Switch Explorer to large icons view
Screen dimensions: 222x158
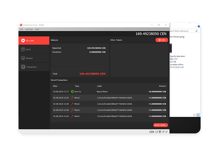(x=198, y=115)
